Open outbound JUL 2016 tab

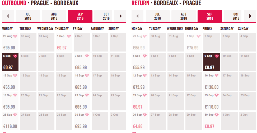pyautogui.click(x=28, y=16)
